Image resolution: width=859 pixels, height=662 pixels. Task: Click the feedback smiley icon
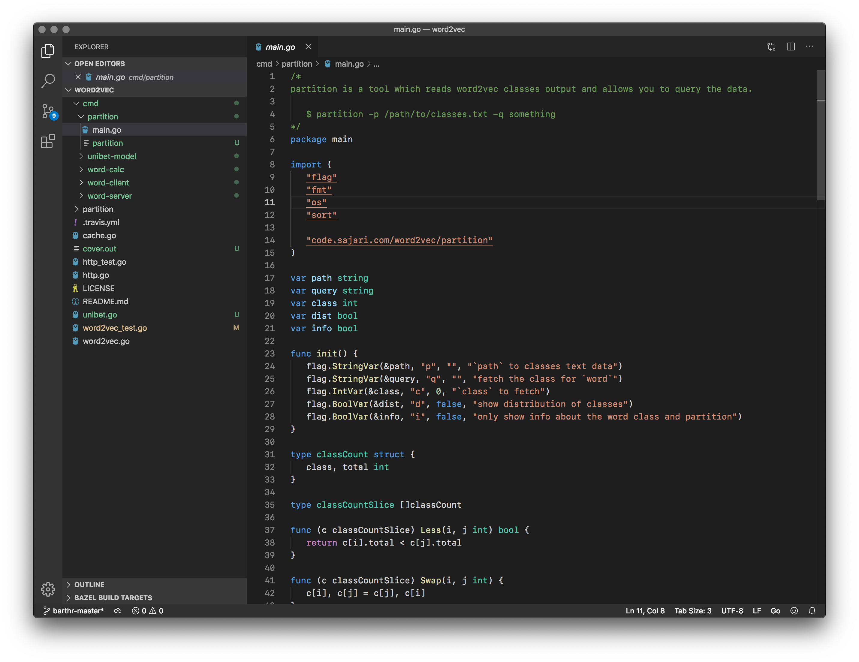[x=794, y=610]
